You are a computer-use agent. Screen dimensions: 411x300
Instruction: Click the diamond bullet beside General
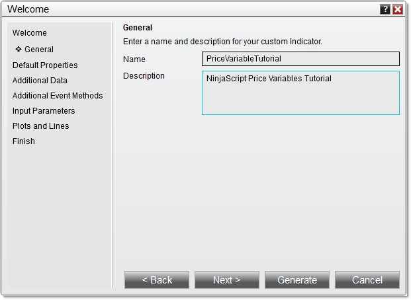pyautogui.click(x=19, y=49)
